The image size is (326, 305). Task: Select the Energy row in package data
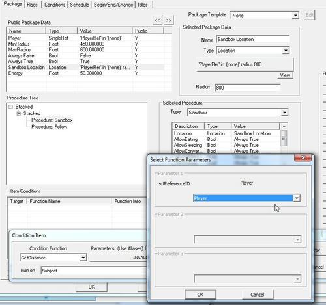coord(85,73)
